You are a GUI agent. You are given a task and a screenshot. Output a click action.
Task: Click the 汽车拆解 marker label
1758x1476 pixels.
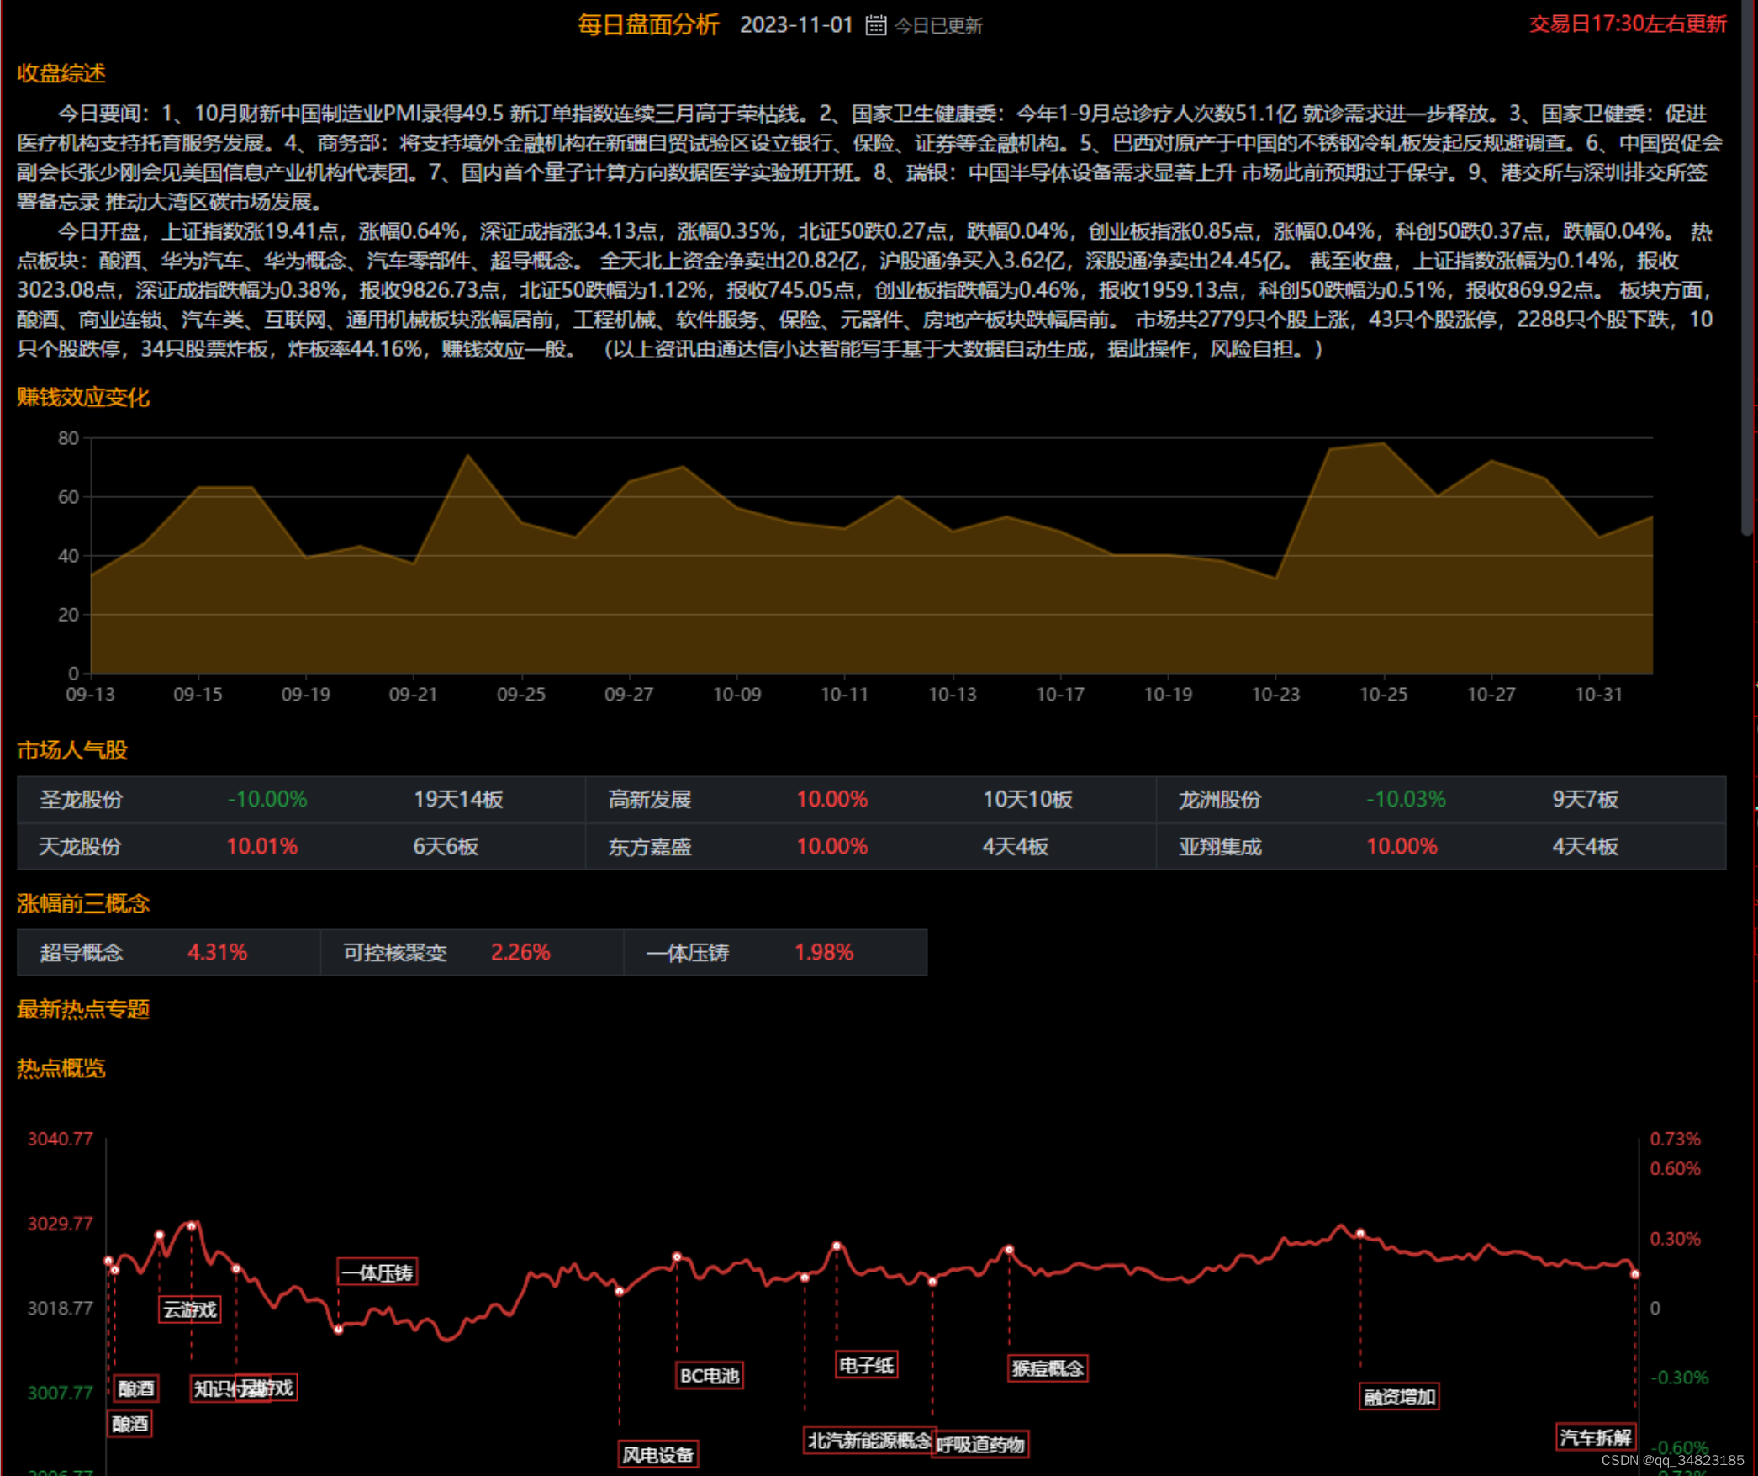1595,1437
